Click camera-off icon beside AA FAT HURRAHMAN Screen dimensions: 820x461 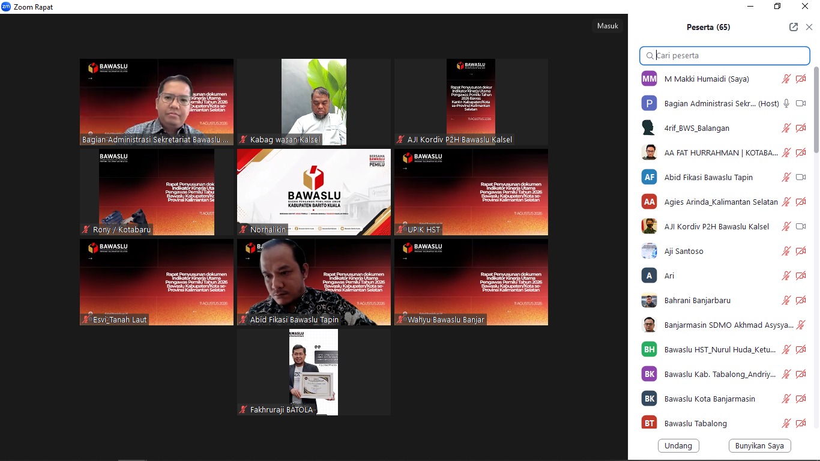click(x=801, y=152)
